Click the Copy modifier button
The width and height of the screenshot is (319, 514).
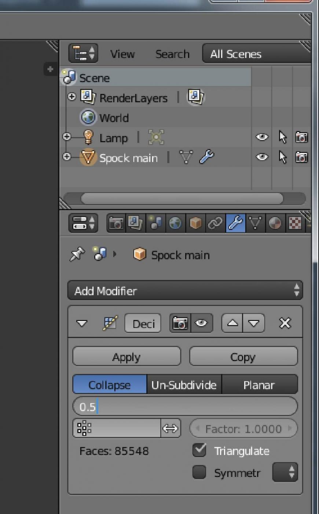[243, 357]
